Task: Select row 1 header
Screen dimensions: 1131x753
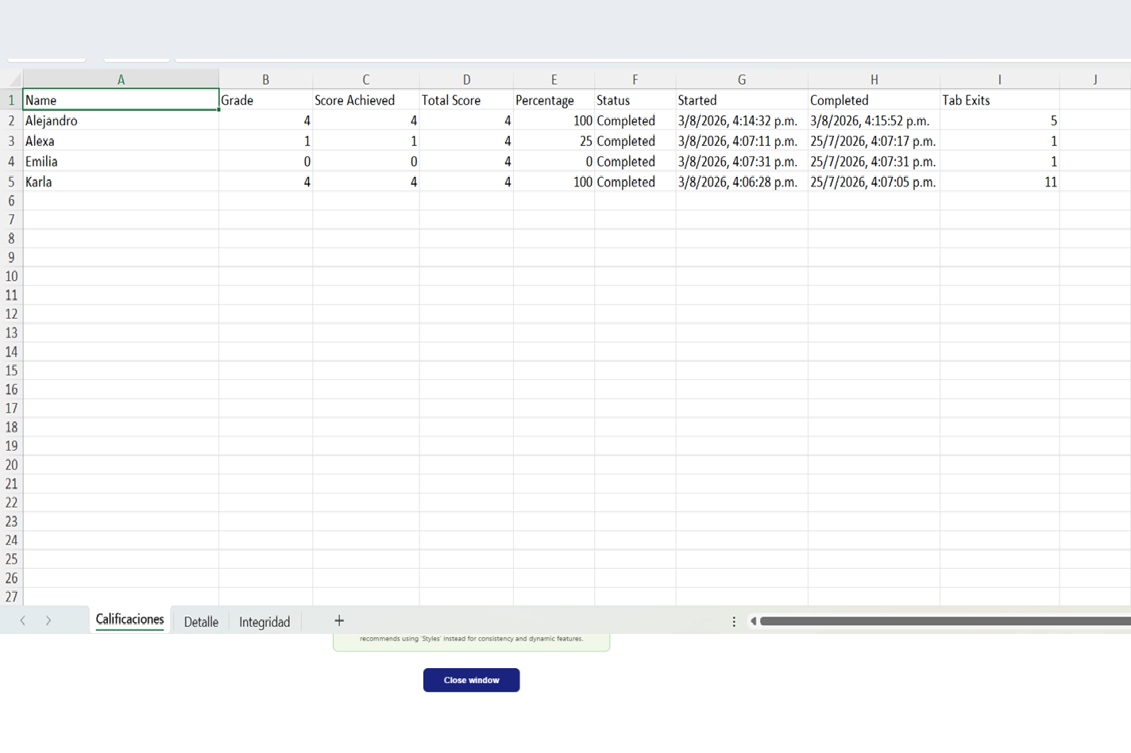Action: coord(11,100)
